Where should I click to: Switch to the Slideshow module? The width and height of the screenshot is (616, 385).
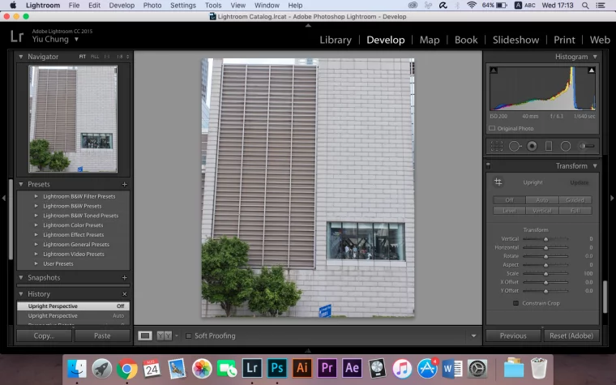point(515,40)
